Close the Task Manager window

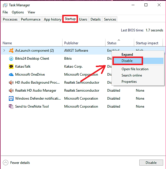tap(159, 5)
